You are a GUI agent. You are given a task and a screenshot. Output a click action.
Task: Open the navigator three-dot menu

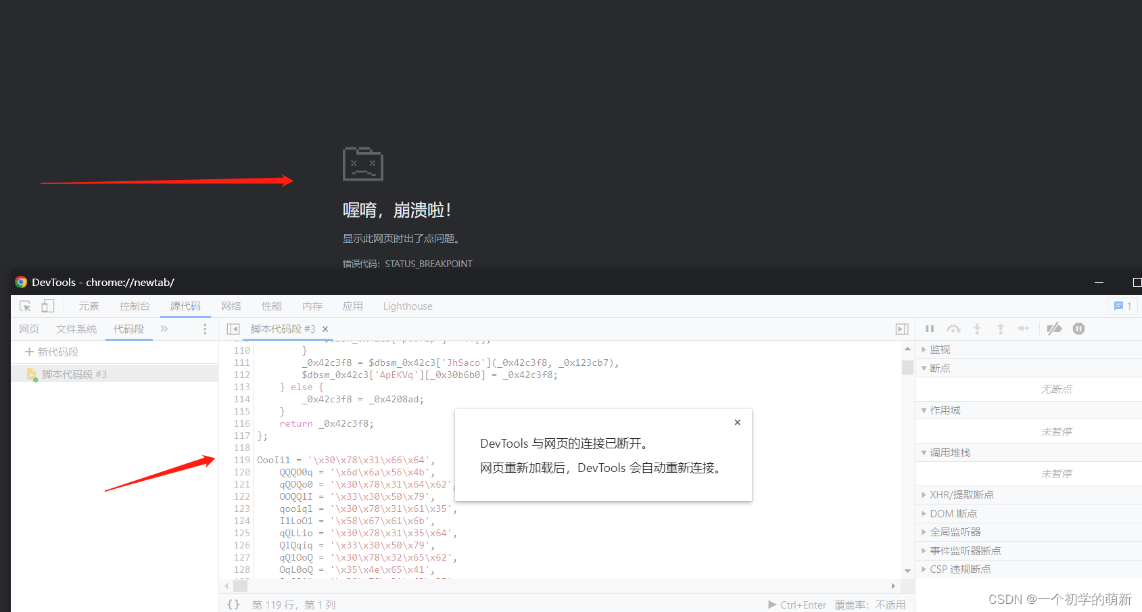(x=205, y=329)
